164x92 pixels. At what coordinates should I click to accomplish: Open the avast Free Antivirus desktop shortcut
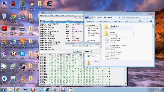tap(4, 43)
